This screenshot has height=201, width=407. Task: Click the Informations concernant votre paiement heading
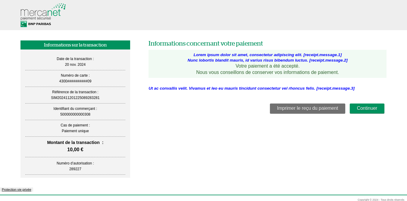205,43
